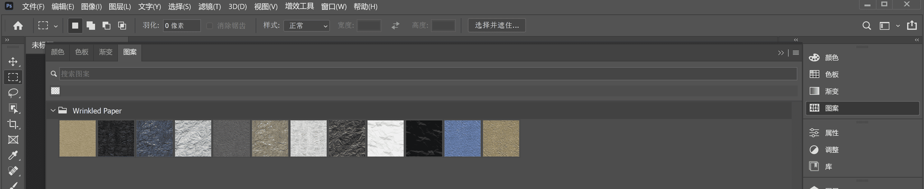Select the Eyedropper tool
The width and height of the screenshot is (924, 189).
[x=13, y=155]
